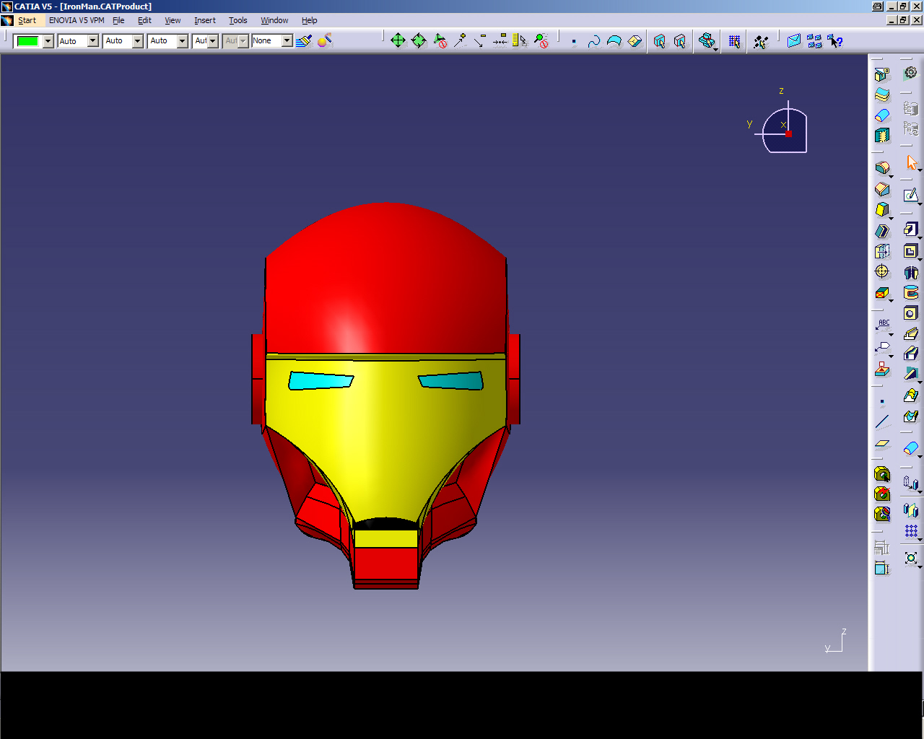This screenshot has width=924, height=739.
Task: Click the gear icon at top right
Action: [x=911, y=73]
